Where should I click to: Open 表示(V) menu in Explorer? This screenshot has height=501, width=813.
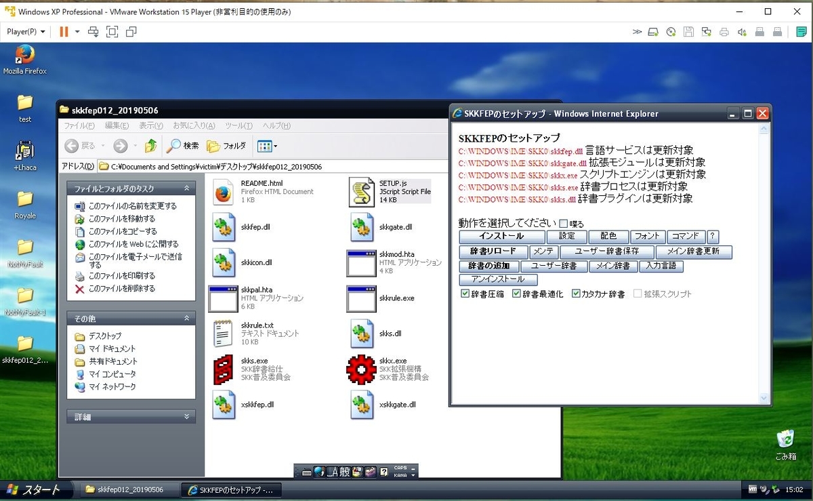[151, 125]
